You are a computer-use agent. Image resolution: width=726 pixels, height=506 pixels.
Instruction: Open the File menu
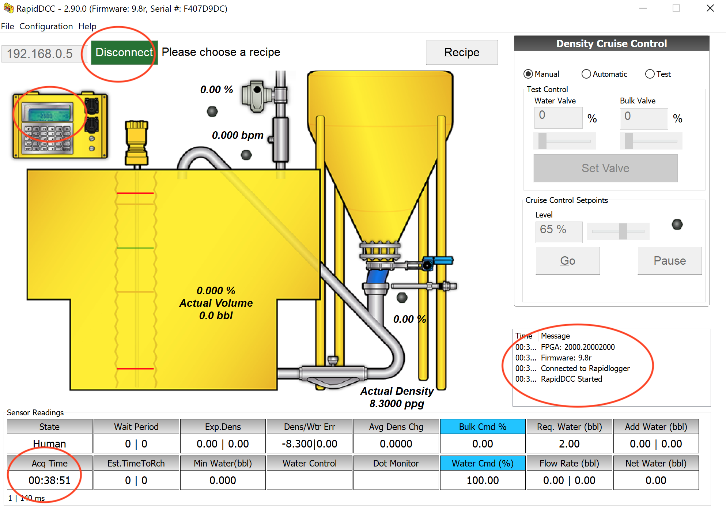(7, 26)
